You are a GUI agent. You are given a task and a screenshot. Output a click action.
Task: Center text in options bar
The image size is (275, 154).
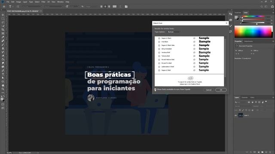click(x=105, y=6)
